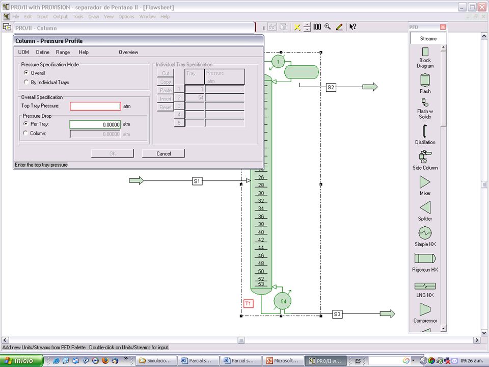
Task: Click flowsheet vertical scrollbar down arrow
Action: pos(484,332)
